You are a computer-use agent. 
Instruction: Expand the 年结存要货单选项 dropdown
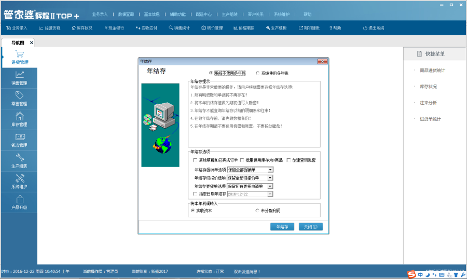pos(270,186)
